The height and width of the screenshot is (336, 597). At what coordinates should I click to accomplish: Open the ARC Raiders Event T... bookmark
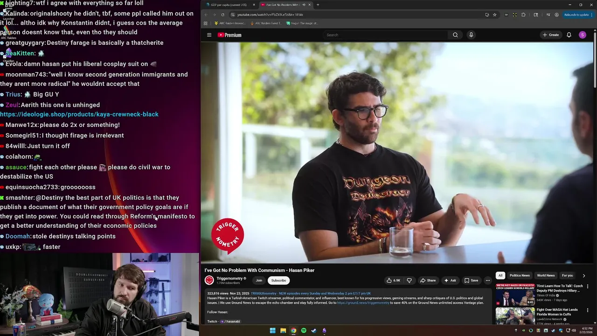pos(266,23)
